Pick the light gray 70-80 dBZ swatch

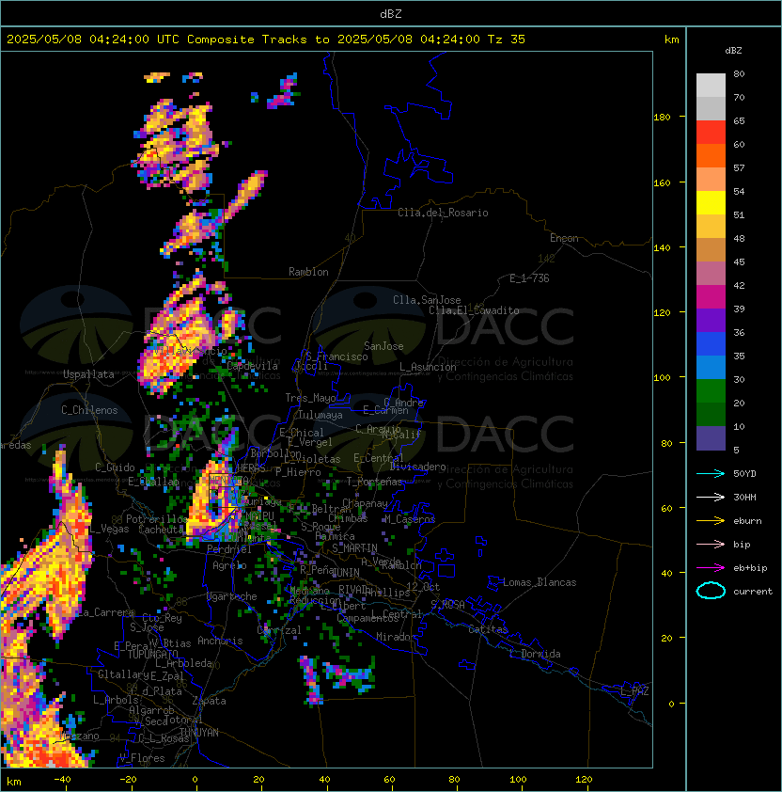click(x=711, y=86)
